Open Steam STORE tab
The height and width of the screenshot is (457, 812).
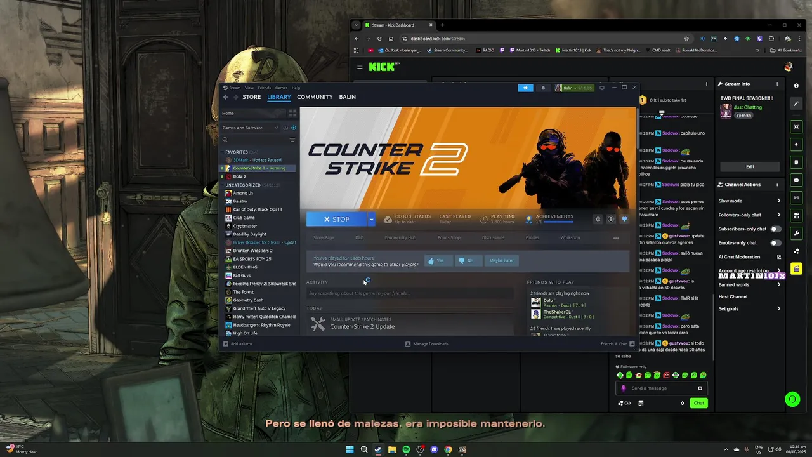(251, 97)
